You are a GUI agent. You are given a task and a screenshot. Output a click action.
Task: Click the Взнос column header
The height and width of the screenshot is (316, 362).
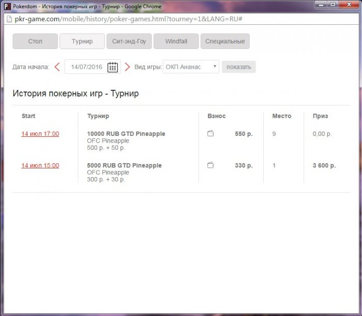[217, 116]
